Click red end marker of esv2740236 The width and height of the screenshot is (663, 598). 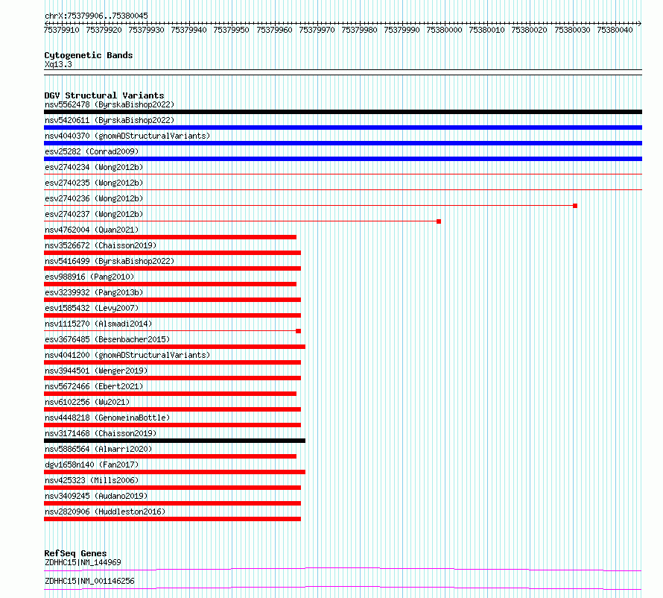tap(575, 206)
